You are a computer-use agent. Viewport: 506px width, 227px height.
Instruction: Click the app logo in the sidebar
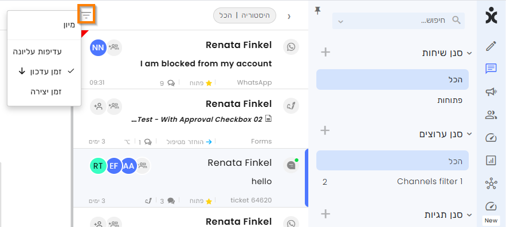pos(491,15)
